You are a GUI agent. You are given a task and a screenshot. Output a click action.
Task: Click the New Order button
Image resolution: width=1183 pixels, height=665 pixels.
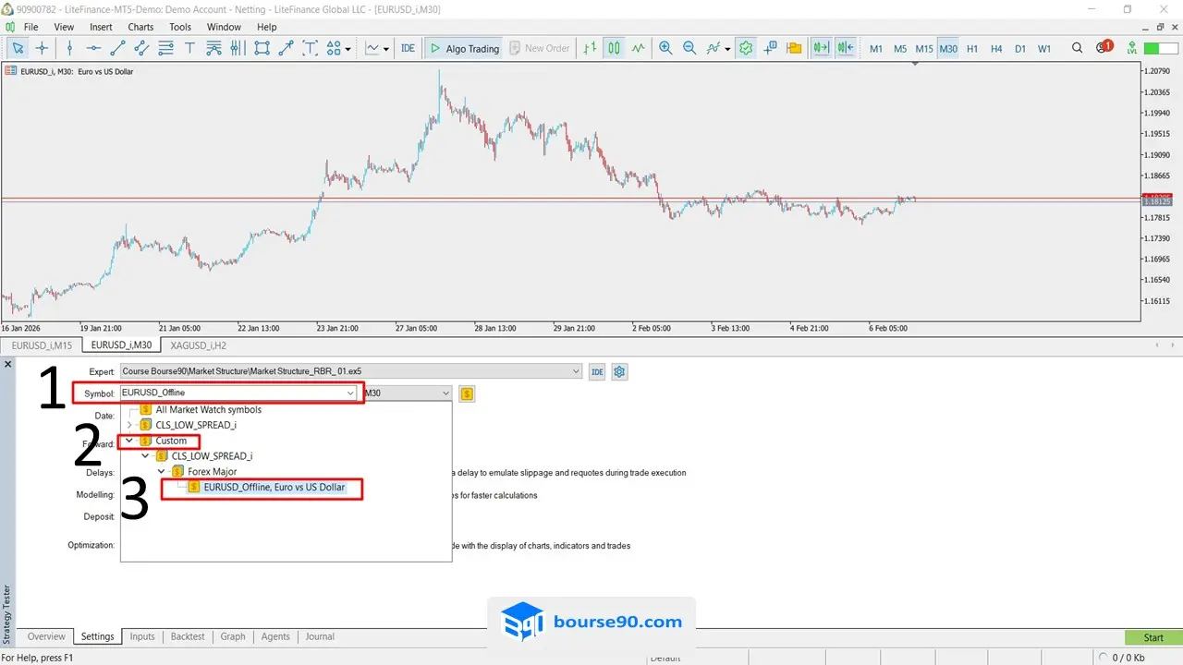[539, 48]
